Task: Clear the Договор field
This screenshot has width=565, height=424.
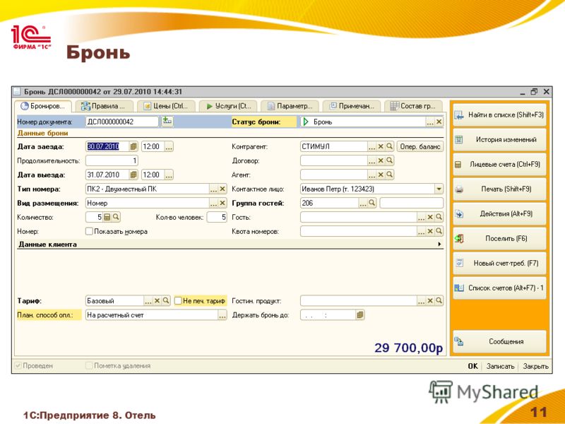Action: [381, 161]
